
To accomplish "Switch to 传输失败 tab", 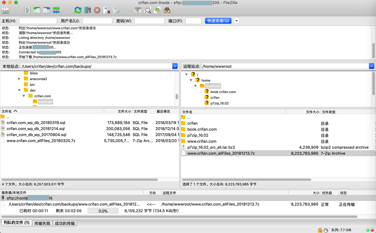I will 42,223.
